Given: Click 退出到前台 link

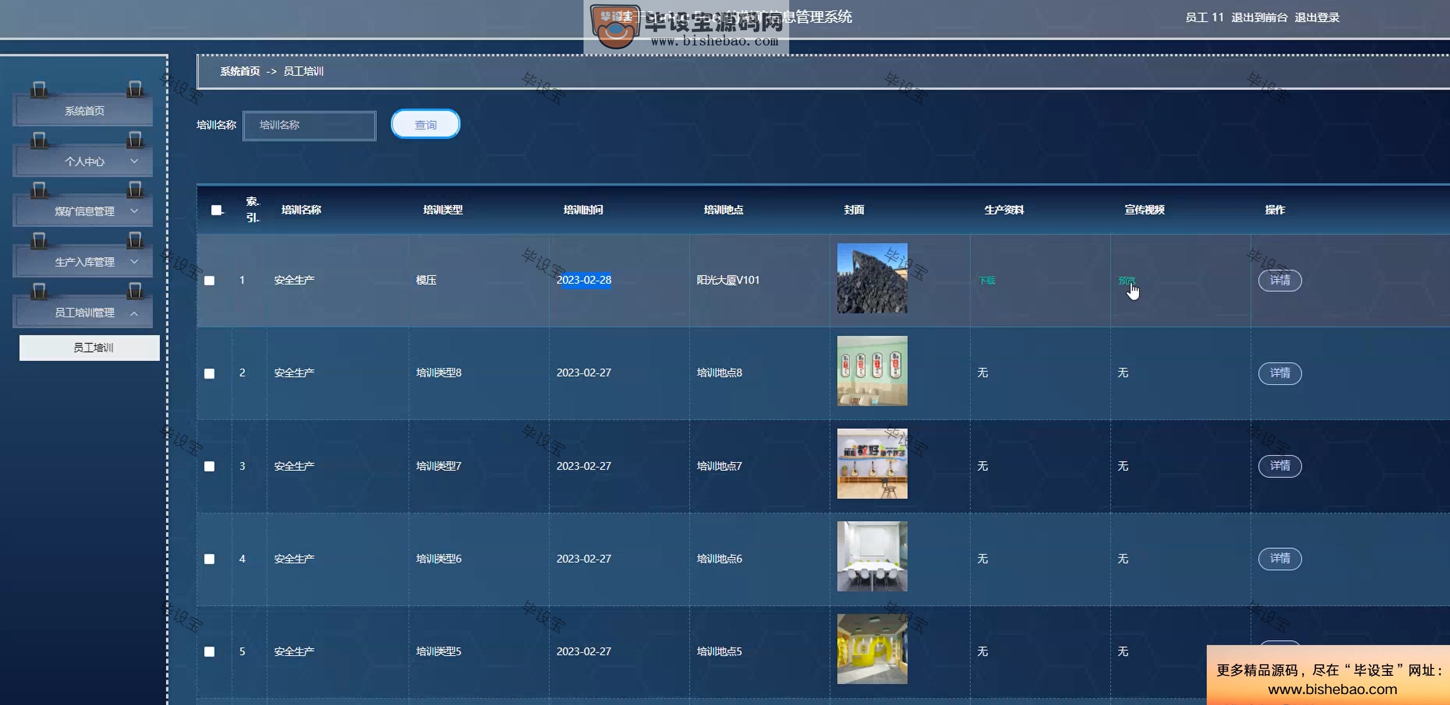Looking at the screenshot, I should tap(1259, 17).
